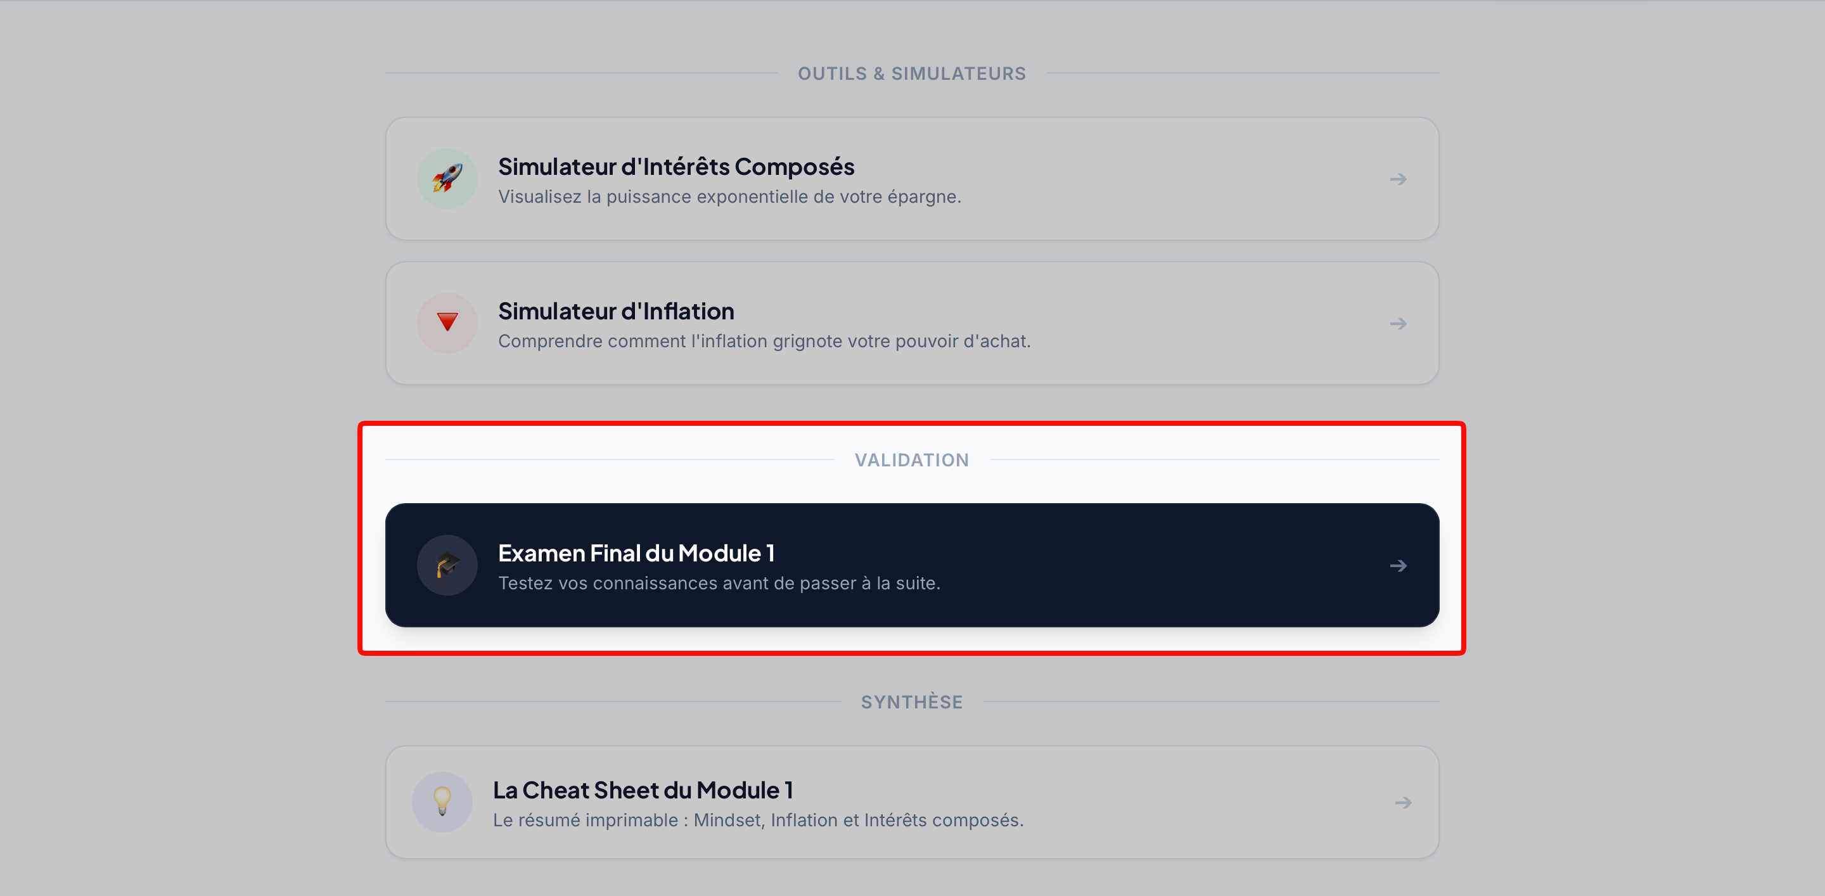This screenshot has height=896, width=1825.
Task: Click the red down-triangle inflation icon
Action: pos(447,323)
